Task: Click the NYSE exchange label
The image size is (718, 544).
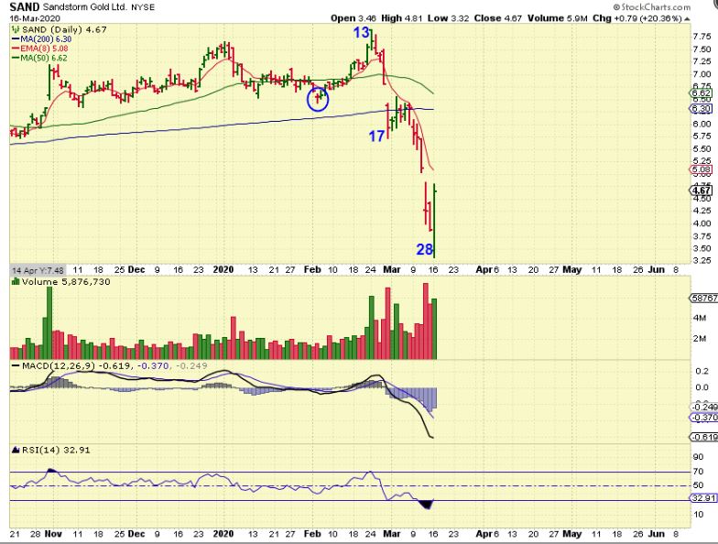Action: point(143,7)
